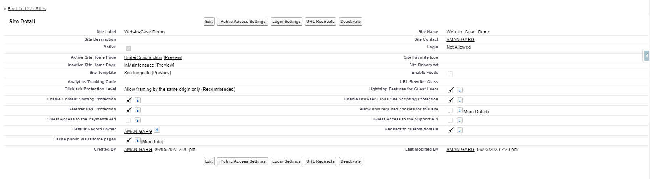Open info icon for Browser Cross Site Scripting Protection
This screenshot has width=650, height=179.
pos(460,100)
